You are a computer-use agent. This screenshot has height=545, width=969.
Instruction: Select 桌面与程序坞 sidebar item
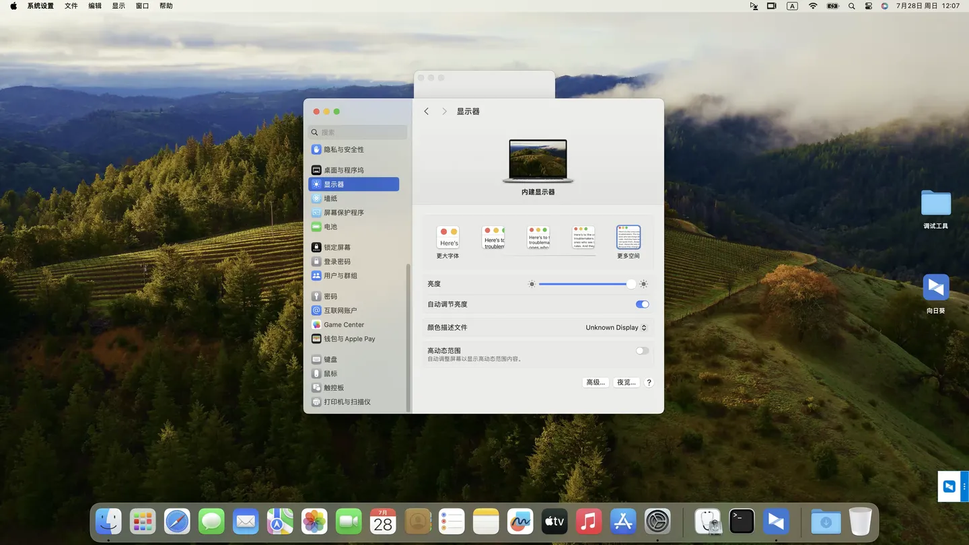click(x=343, y=170)
